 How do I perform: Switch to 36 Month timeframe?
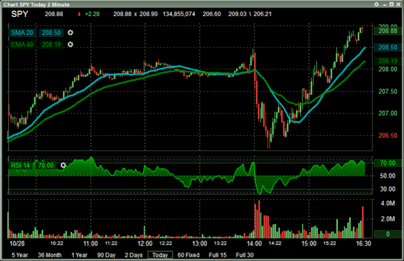click(49, 255)
